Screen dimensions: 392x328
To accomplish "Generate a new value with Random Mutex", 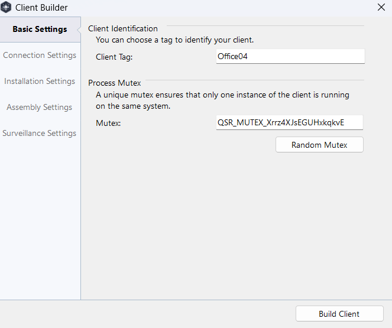I will [x=319, y=145].
